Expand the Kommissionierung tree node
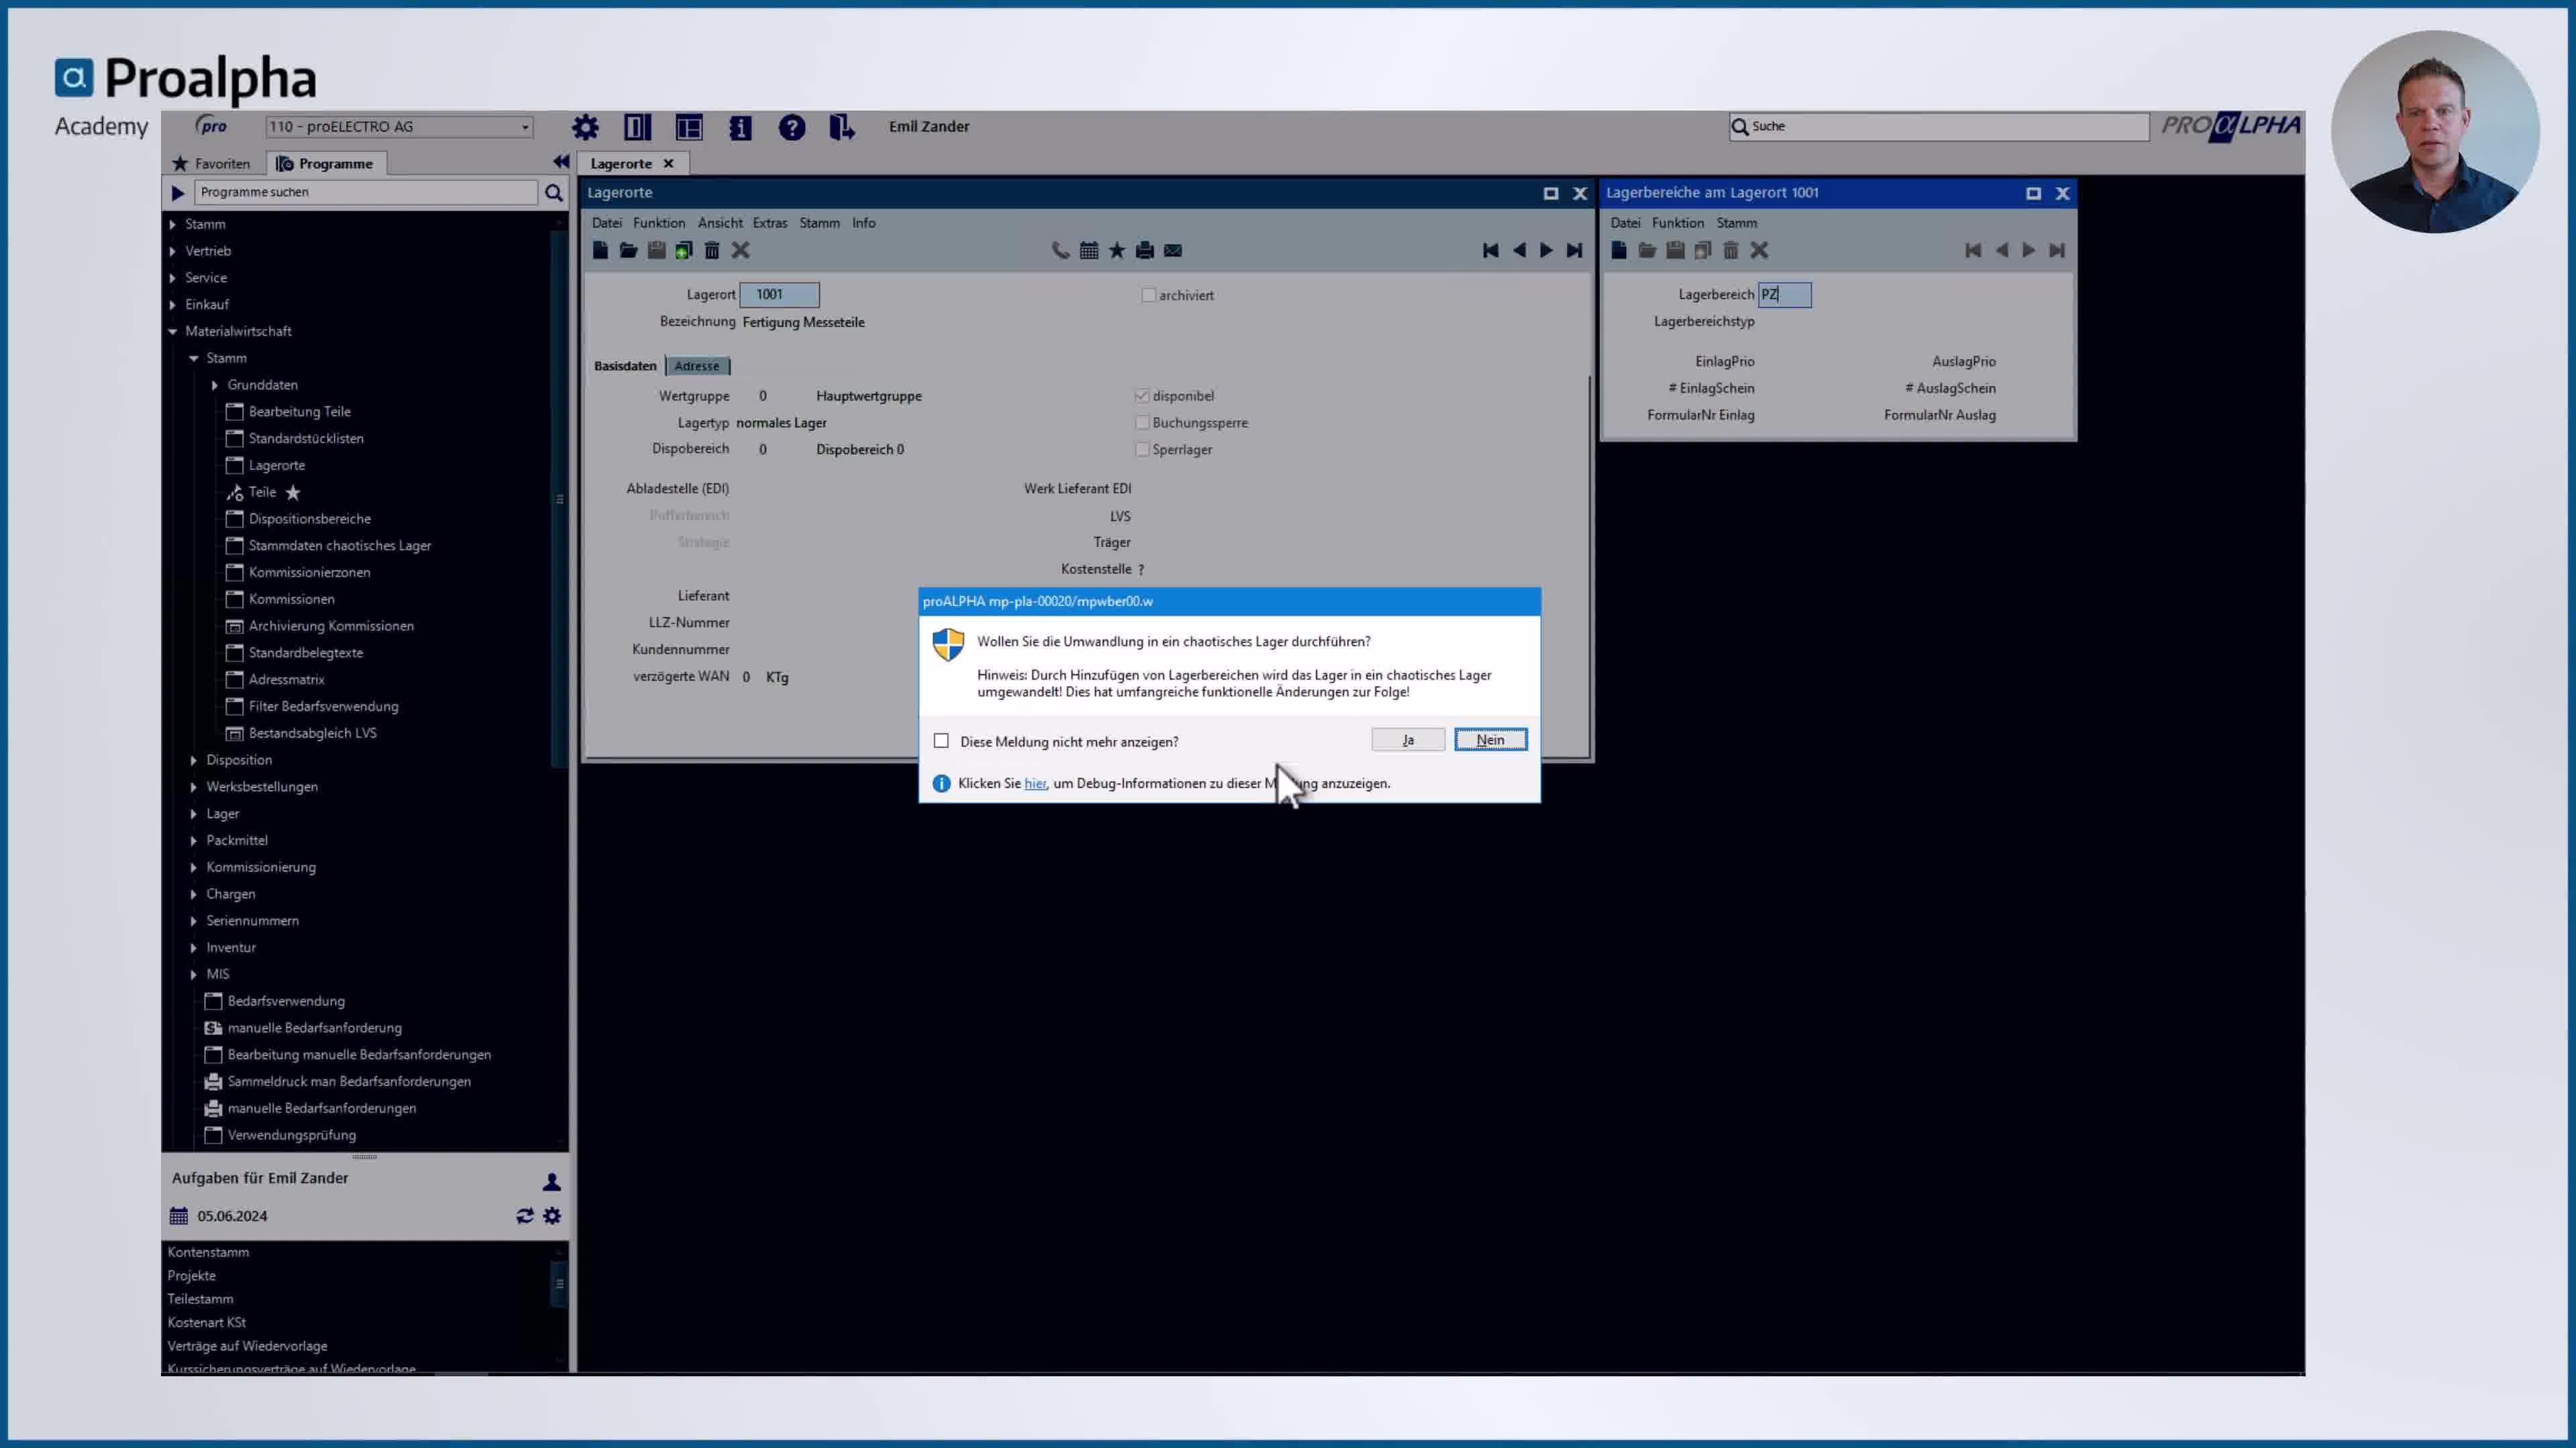 (194, 867)
